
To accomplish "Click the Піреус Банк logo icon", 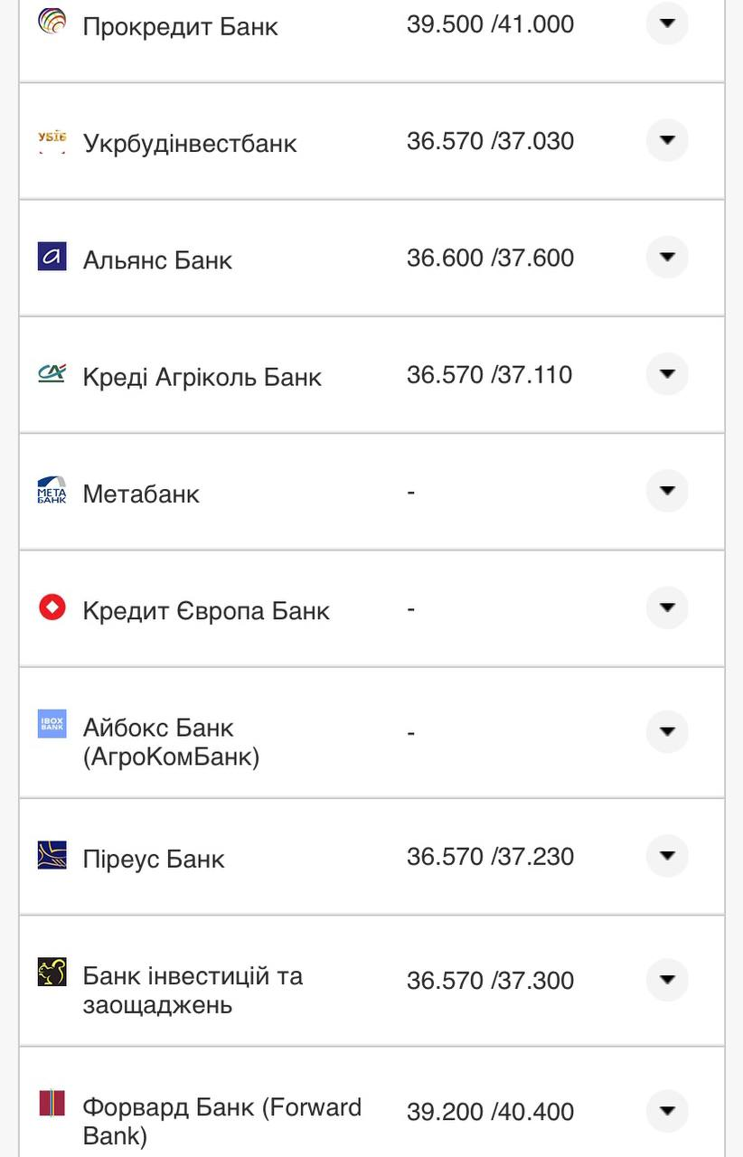I will 52,855.
